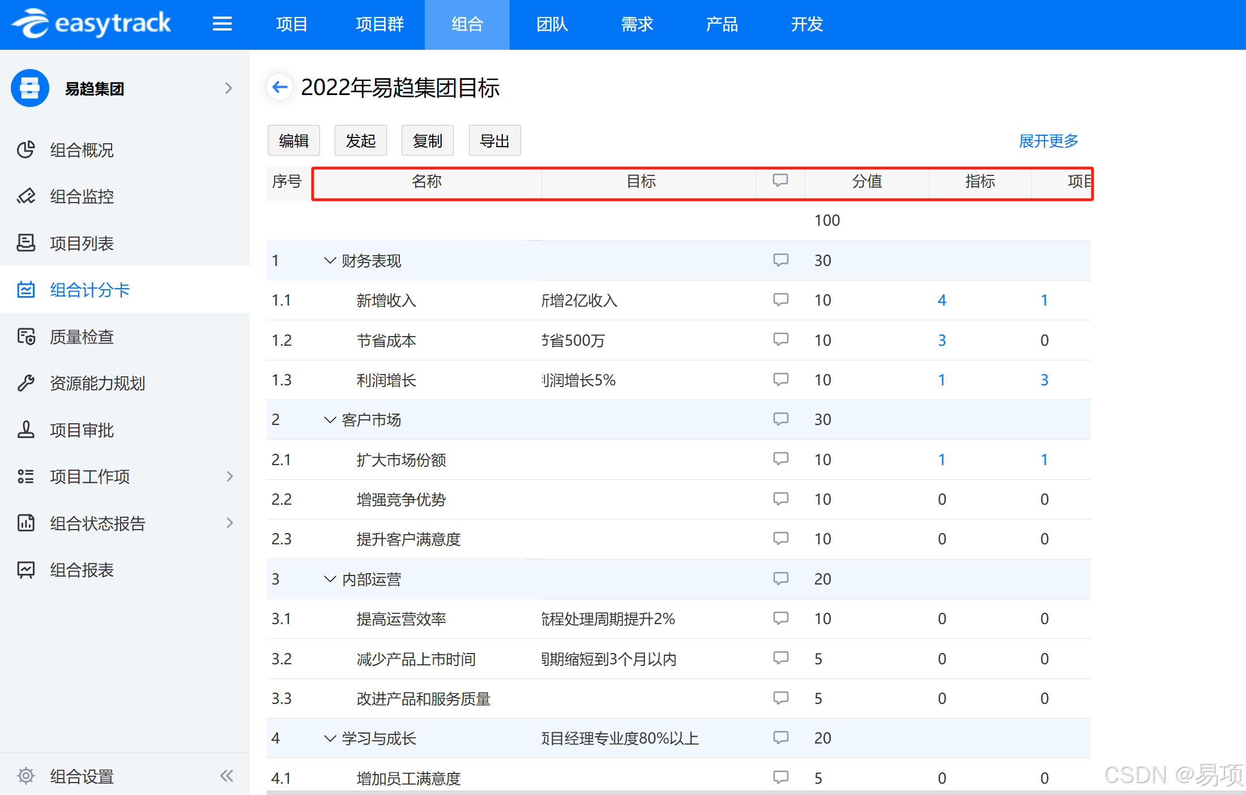Screen dimensions: 1246x795
Task: Click the 质量检查 sidebar icon
Action: tap(26, 337)
